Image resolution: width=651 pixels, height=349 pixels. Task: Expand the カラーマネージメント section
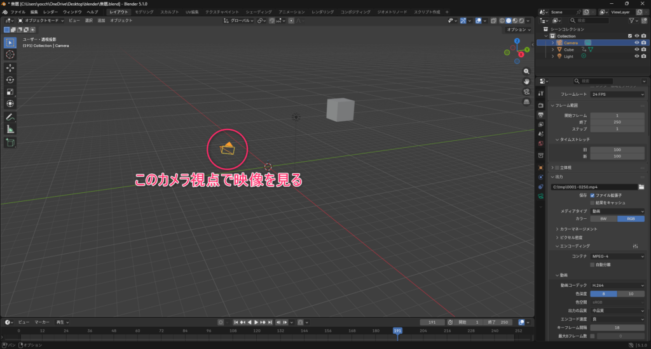(x=577, y=228)
